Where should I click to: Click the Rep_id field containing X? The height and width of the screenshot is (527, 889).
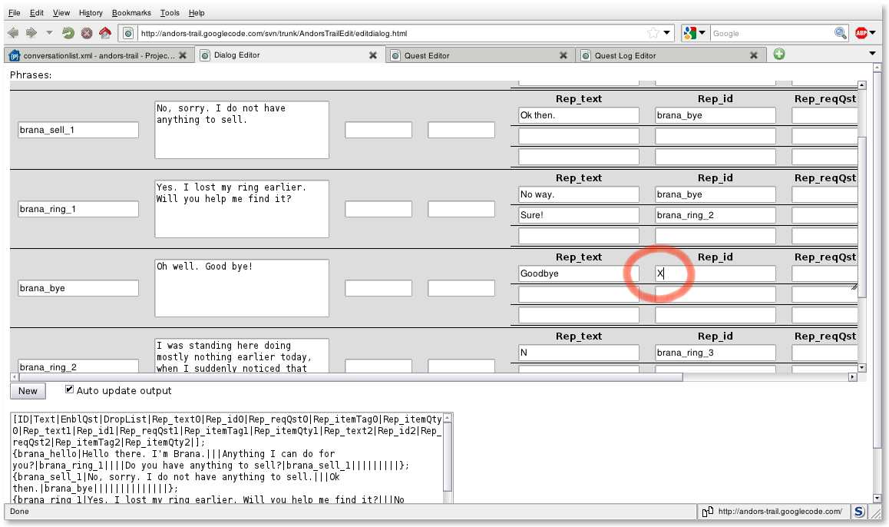tap(715, 273)
